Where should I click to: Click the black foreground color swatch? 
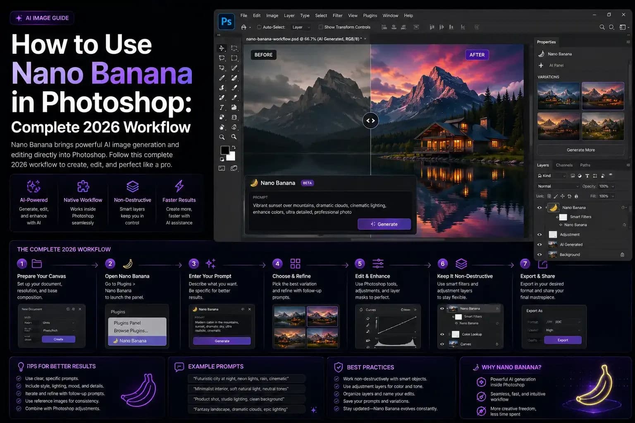(x=225, y=150)
